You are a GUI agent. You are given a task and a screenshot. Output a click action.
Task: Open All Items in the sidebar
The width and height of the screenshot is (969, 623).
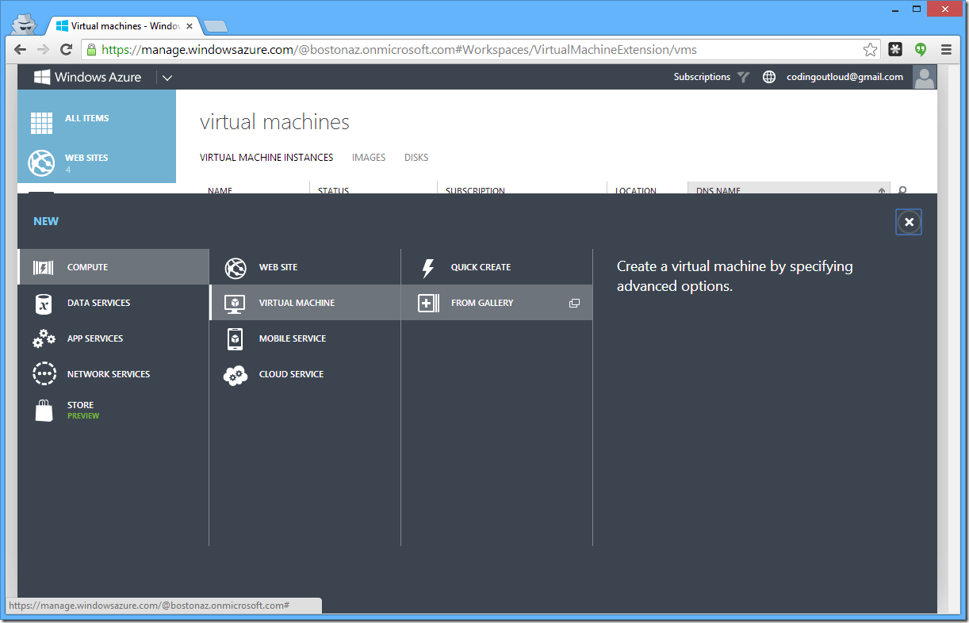[x=86, y=118]
